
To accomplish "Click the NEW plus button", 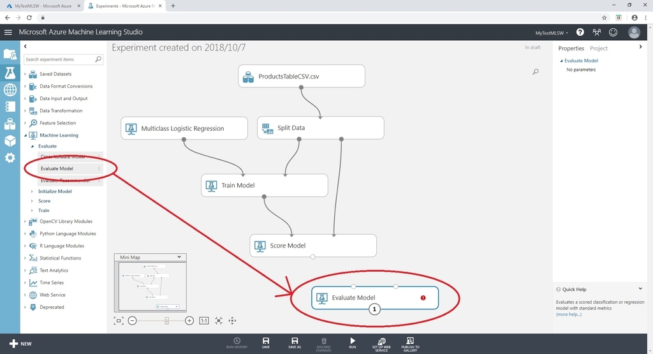I will click(x=20, y=344).
